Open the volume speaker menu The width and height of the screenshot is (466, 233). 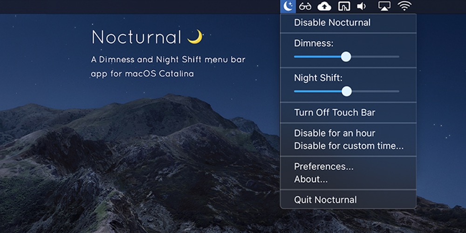tap(361, 7)
